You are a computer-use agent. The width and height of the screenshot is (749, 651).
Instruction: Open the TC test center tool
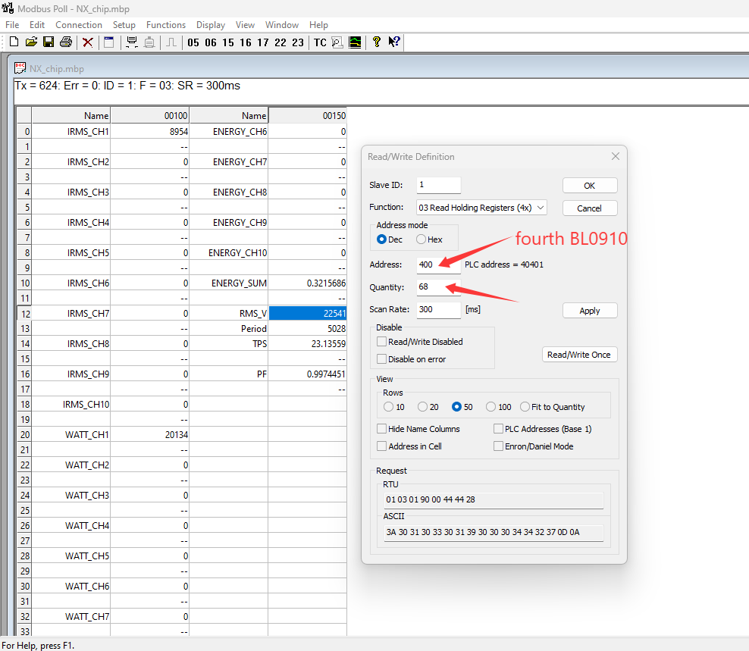(320, 42)
